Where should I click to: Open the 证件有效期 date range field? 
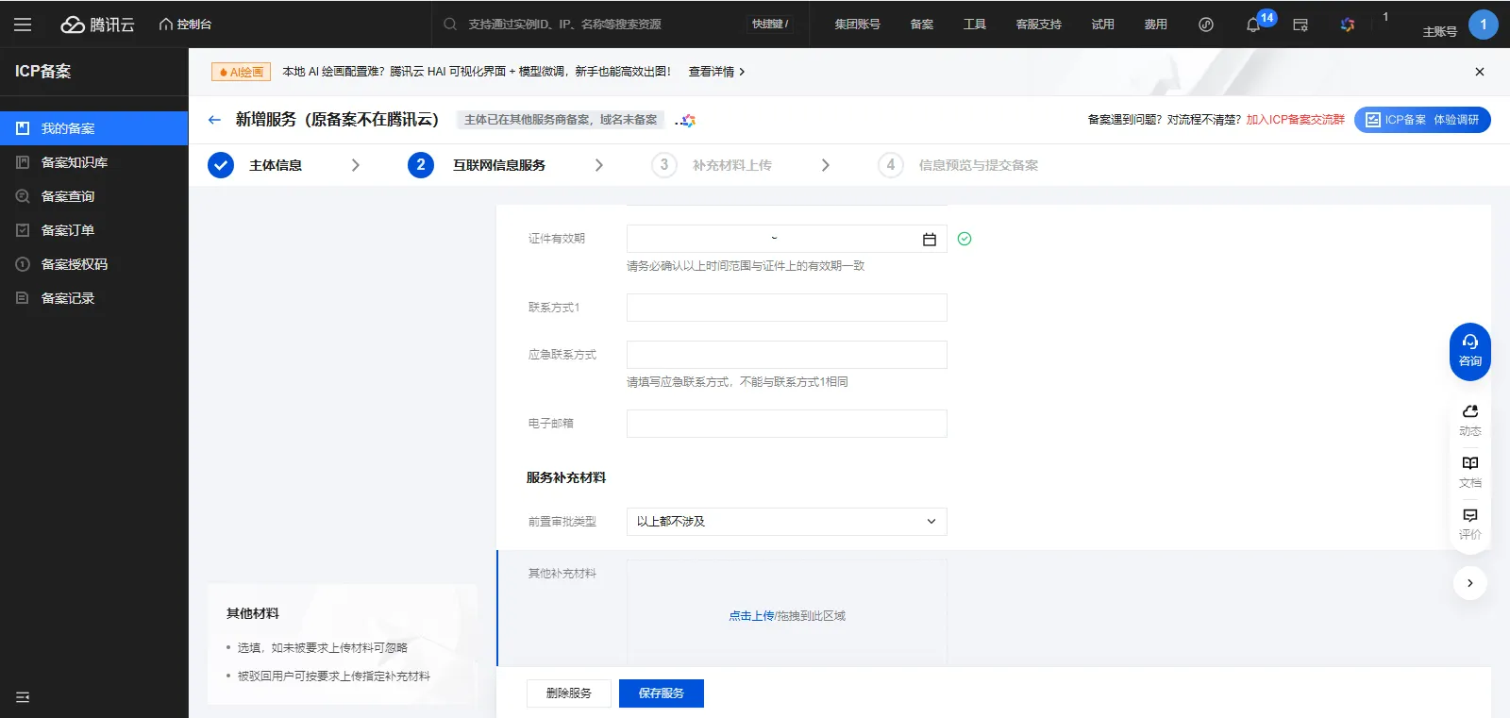[787, 239]
